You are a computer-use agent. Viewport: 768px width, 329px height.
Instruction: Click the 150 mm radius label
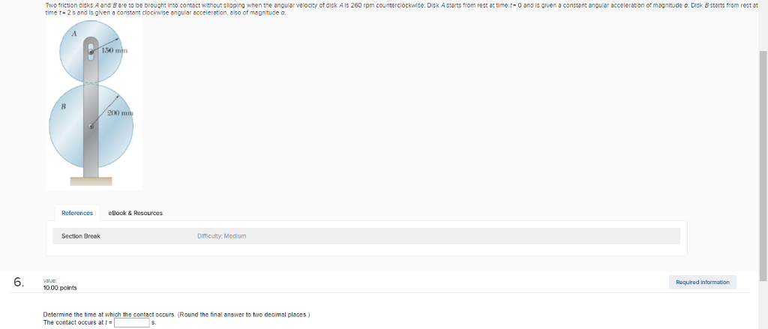(115, 50)
